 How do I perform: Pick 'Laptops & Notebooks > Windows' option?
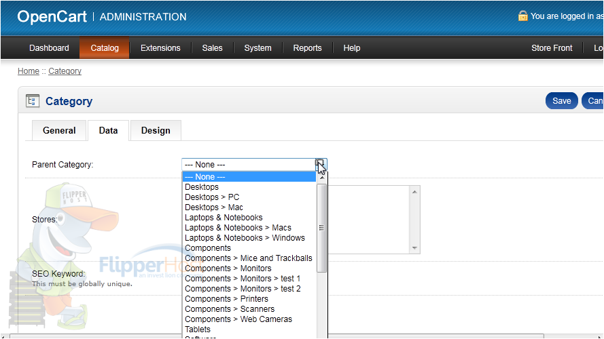(249, 238)
